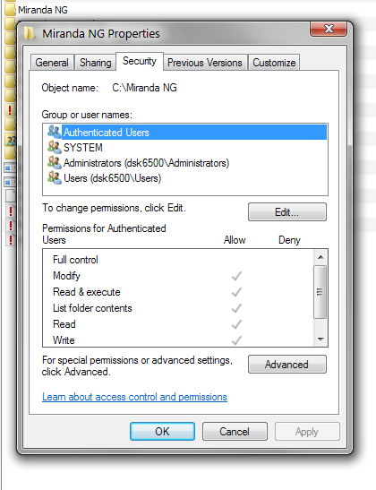Click the permissions list scroll down arrow
This screenshot has width=376, height=490.
pos(320,340)
